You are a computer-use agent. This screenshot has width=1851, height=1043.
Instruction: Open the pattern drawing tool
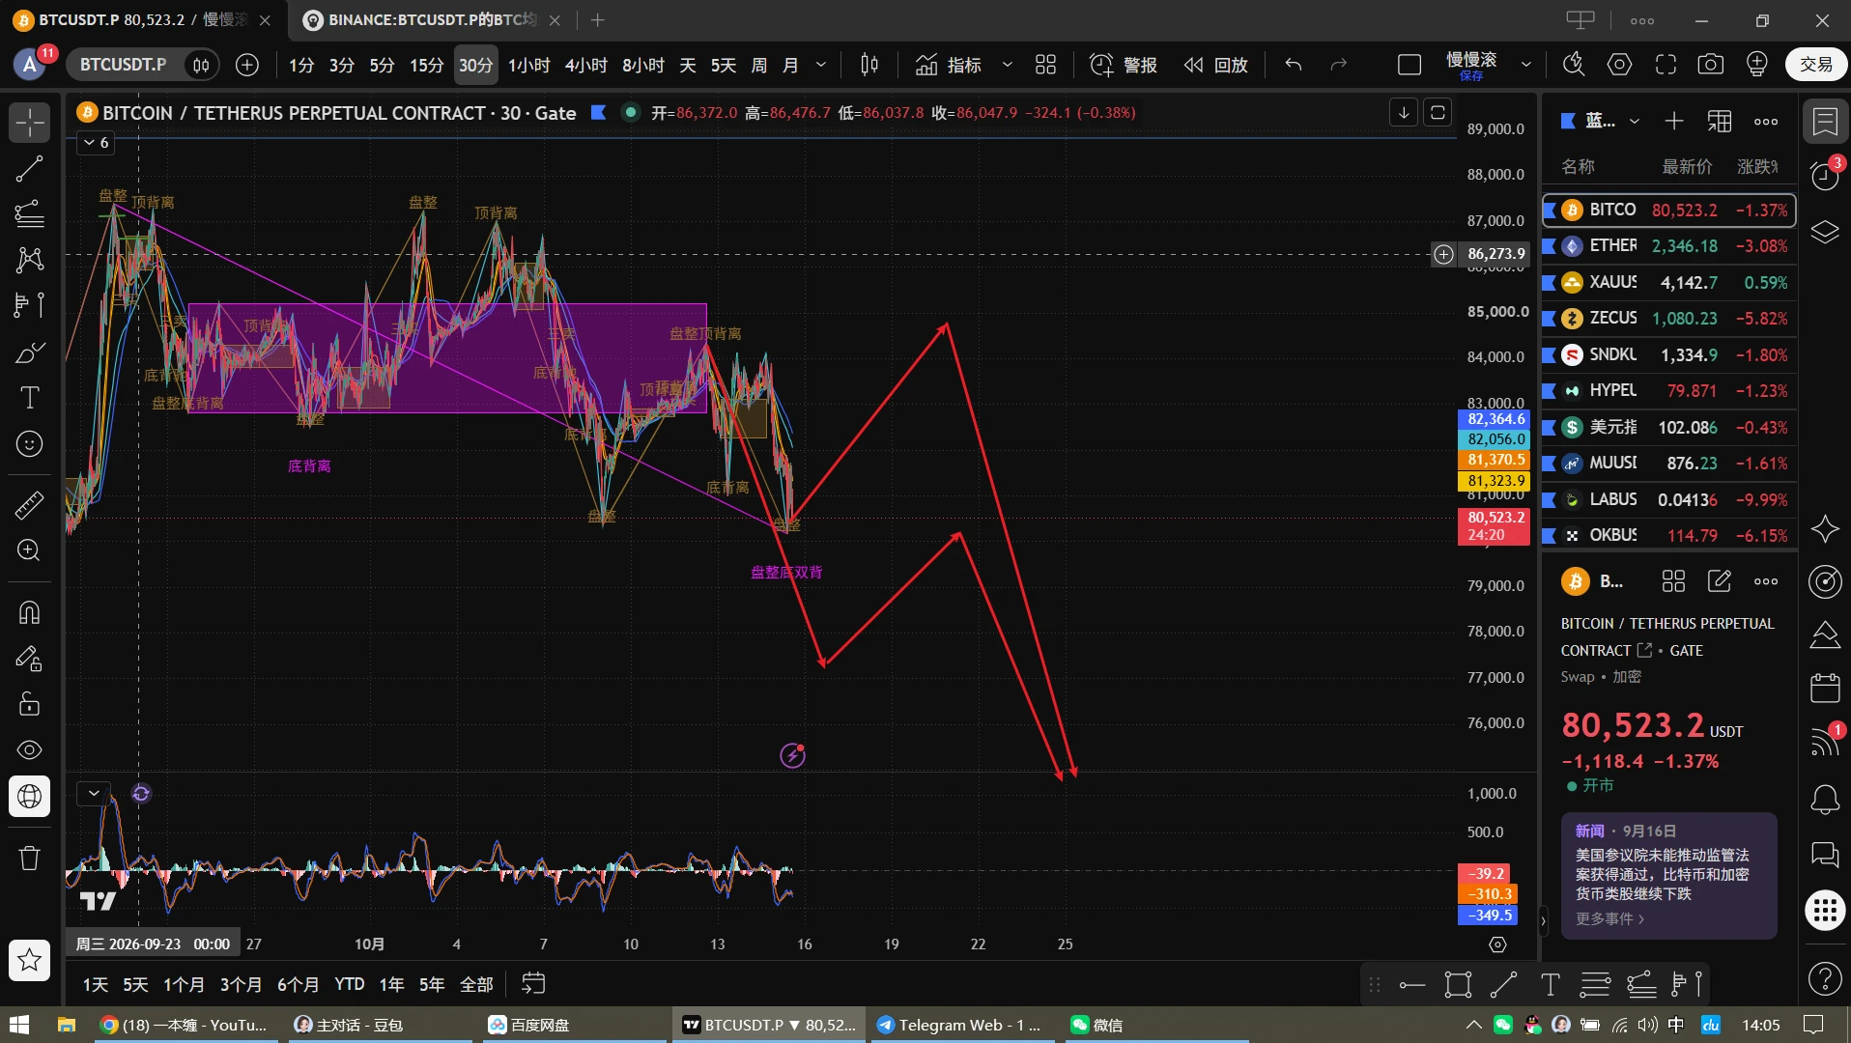(x=30, y=259)
